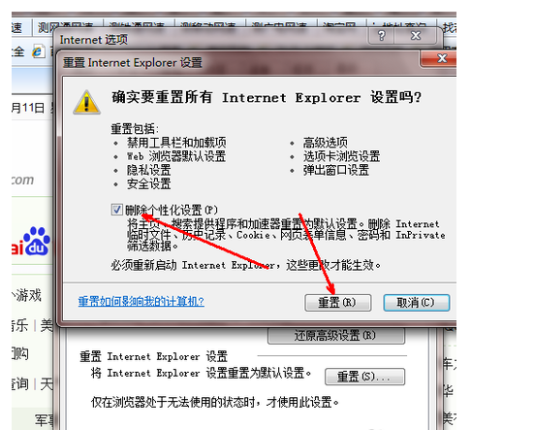534x430 pixels.
Task: Select the 淘宝网 favorites bar item
Action: pyautogui.click(x=341, y=25)
